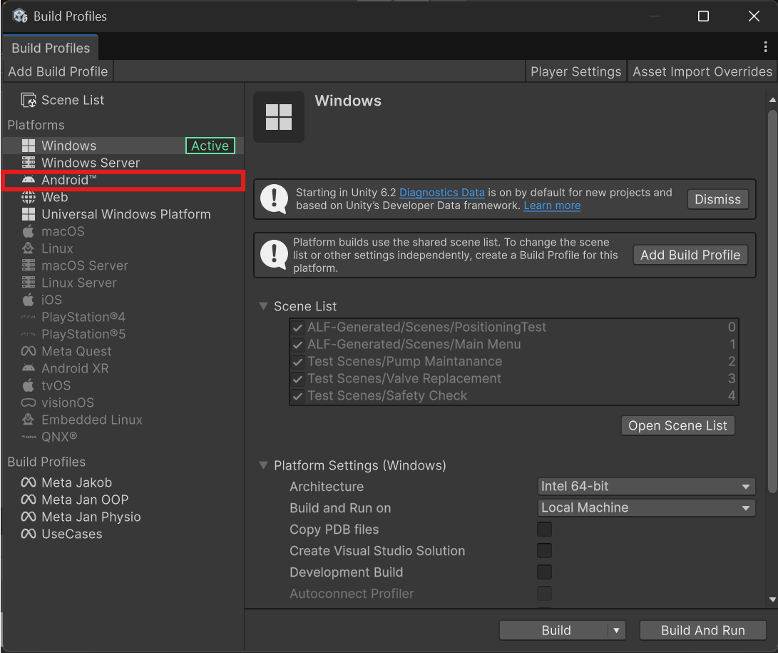Click the green Active badge on Windows
This screenshot has height=653, width=778.
coord(210,146)
